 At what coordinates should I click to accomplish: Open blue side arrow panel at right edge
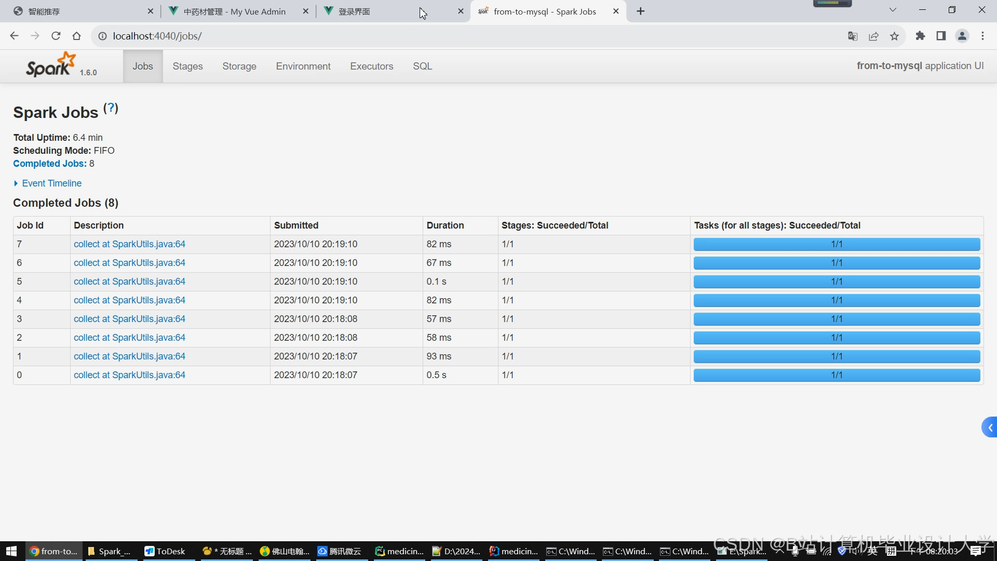pos(990,428)
